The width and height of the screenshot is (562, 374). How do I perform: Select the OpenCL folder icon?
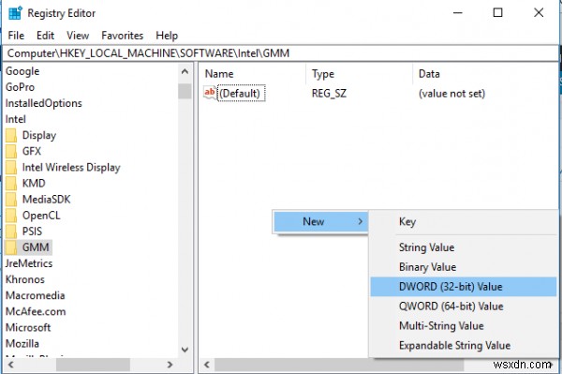11,216
